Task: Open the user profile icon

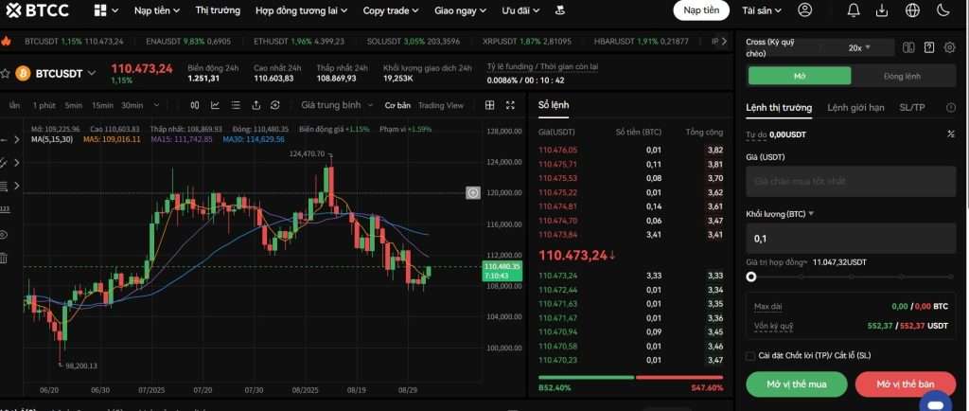Action: point(805,10)
